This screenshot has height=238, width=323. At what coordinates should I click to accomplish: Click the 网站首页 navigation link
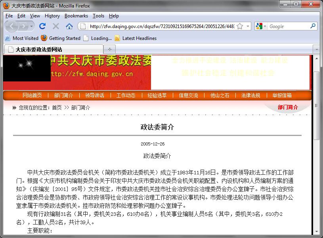click(32, 95)
